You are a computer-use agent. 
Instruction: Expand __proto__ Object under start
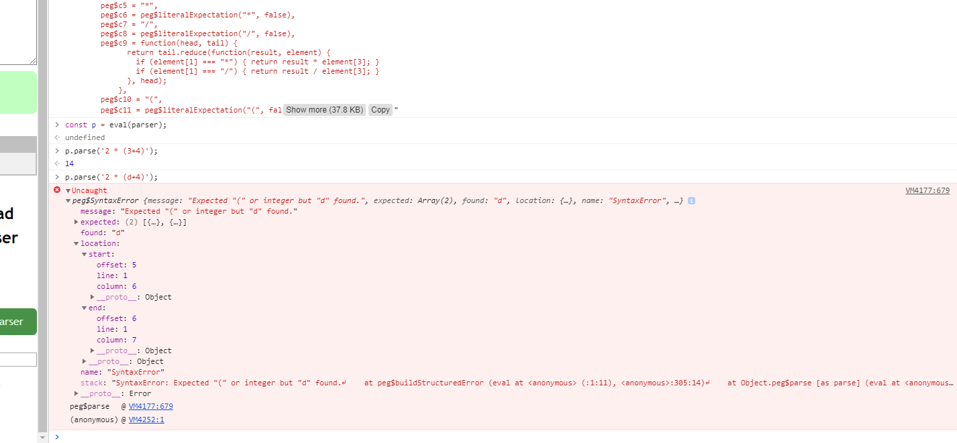(93, 297)
